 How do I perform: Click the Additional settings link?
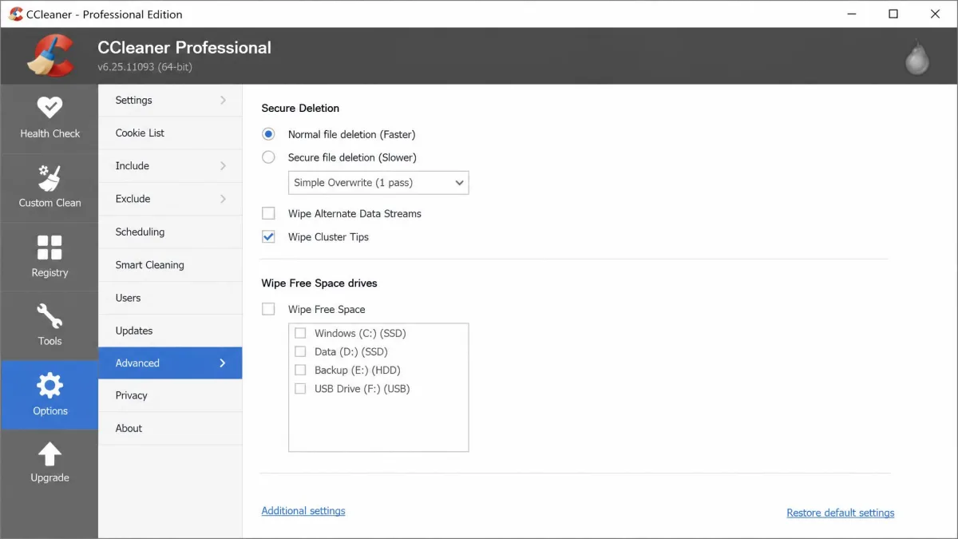[x=303, y=511]
